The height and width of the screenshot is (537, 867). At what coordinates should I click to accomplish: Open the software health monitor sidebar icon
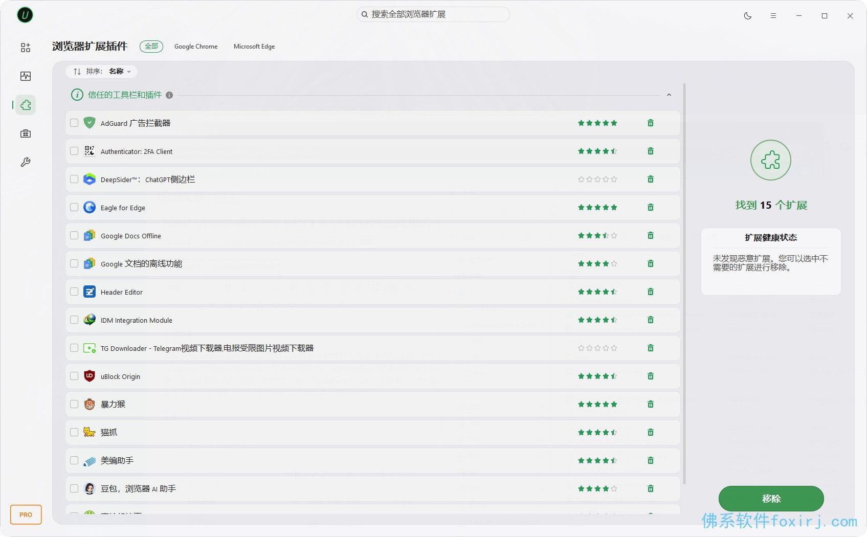tap(26, 76)
